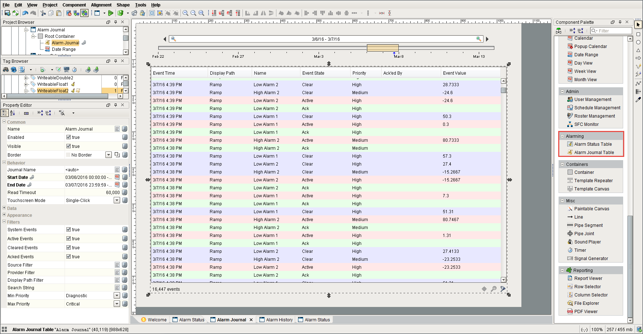This screenshot has width=643, height=334.
Task: Undo the last action
Action: click(x=25, y=13)
